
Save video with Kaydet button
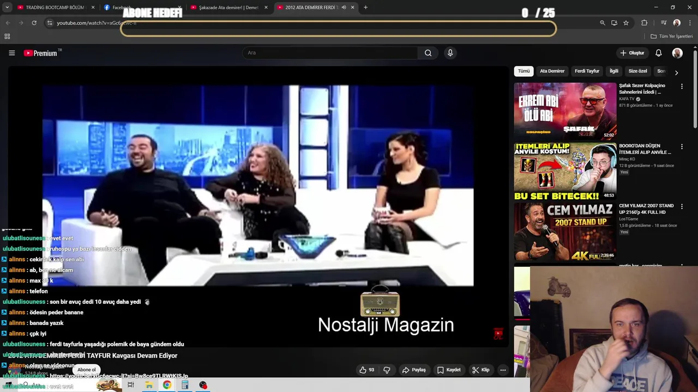click(449, 370)
